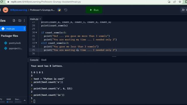
Task: Reload the page with browser refresh icon
Action: click(x=1, y=2)
